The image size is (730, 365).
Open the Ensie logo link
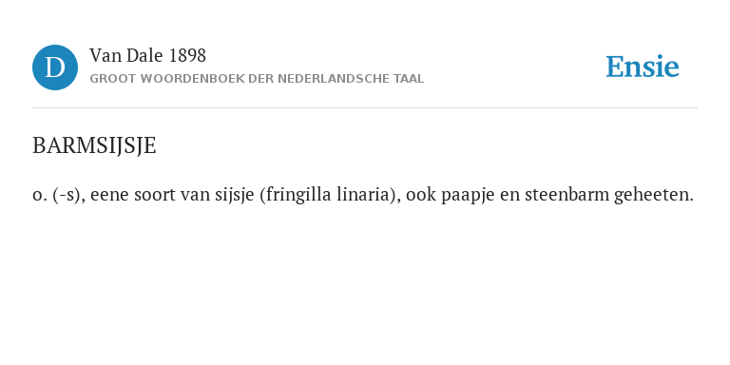point(642,67)
